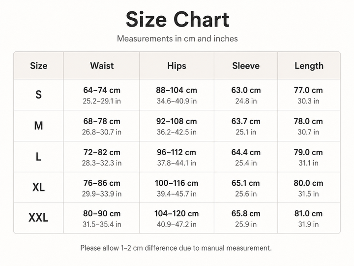354x266 pixels.
Task: Select the L size row label
Action: [x=39, y=157]
